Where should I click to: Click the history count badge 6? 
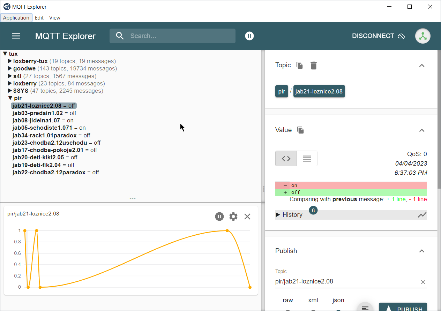tap(313, 210)
